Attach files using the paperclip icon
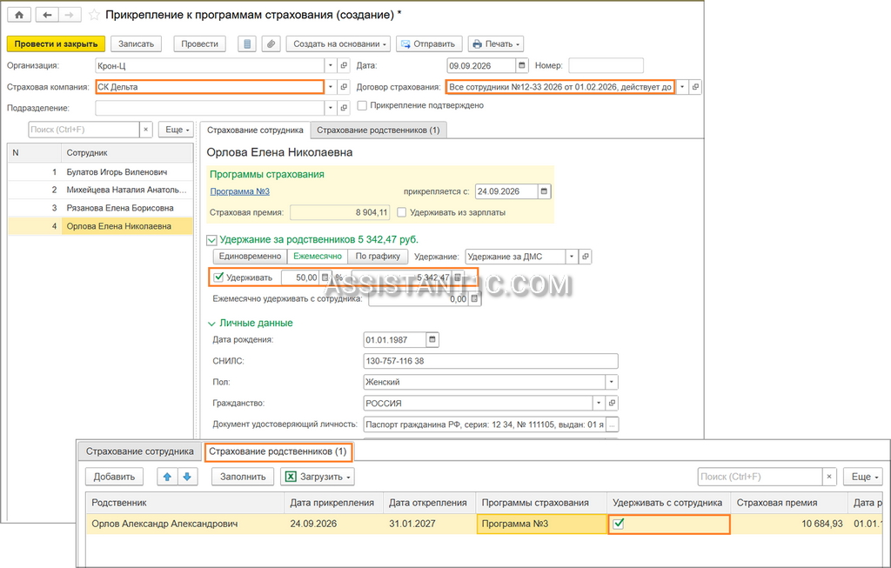 [271, 43]
